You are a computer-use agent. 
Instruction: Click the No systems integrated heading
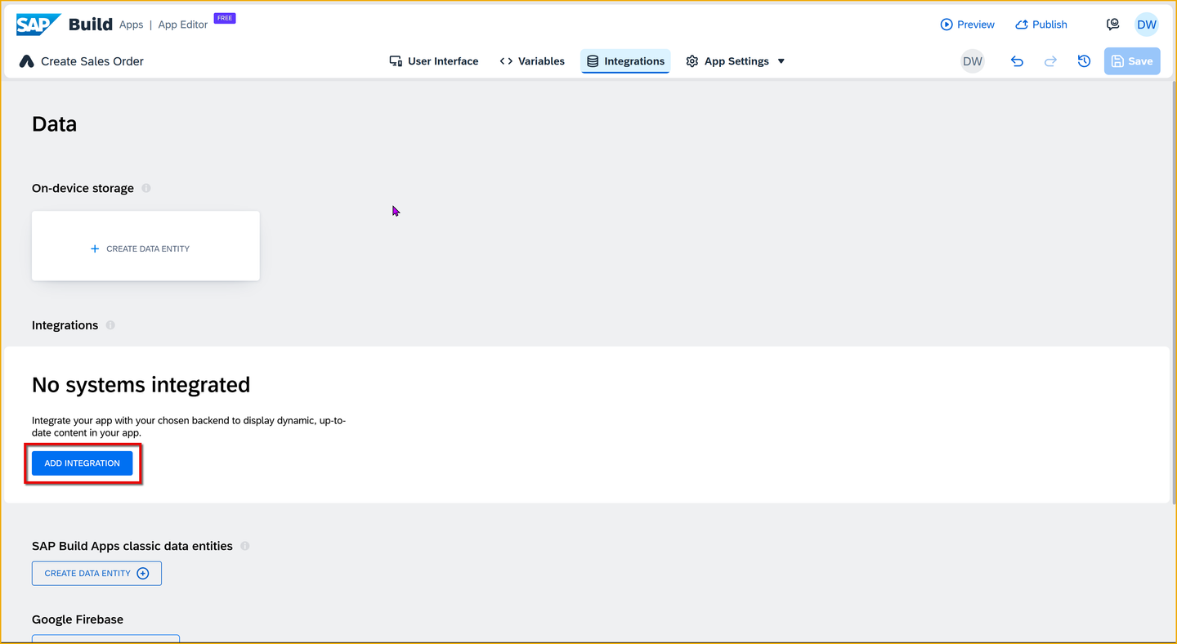tap(141, 385)
